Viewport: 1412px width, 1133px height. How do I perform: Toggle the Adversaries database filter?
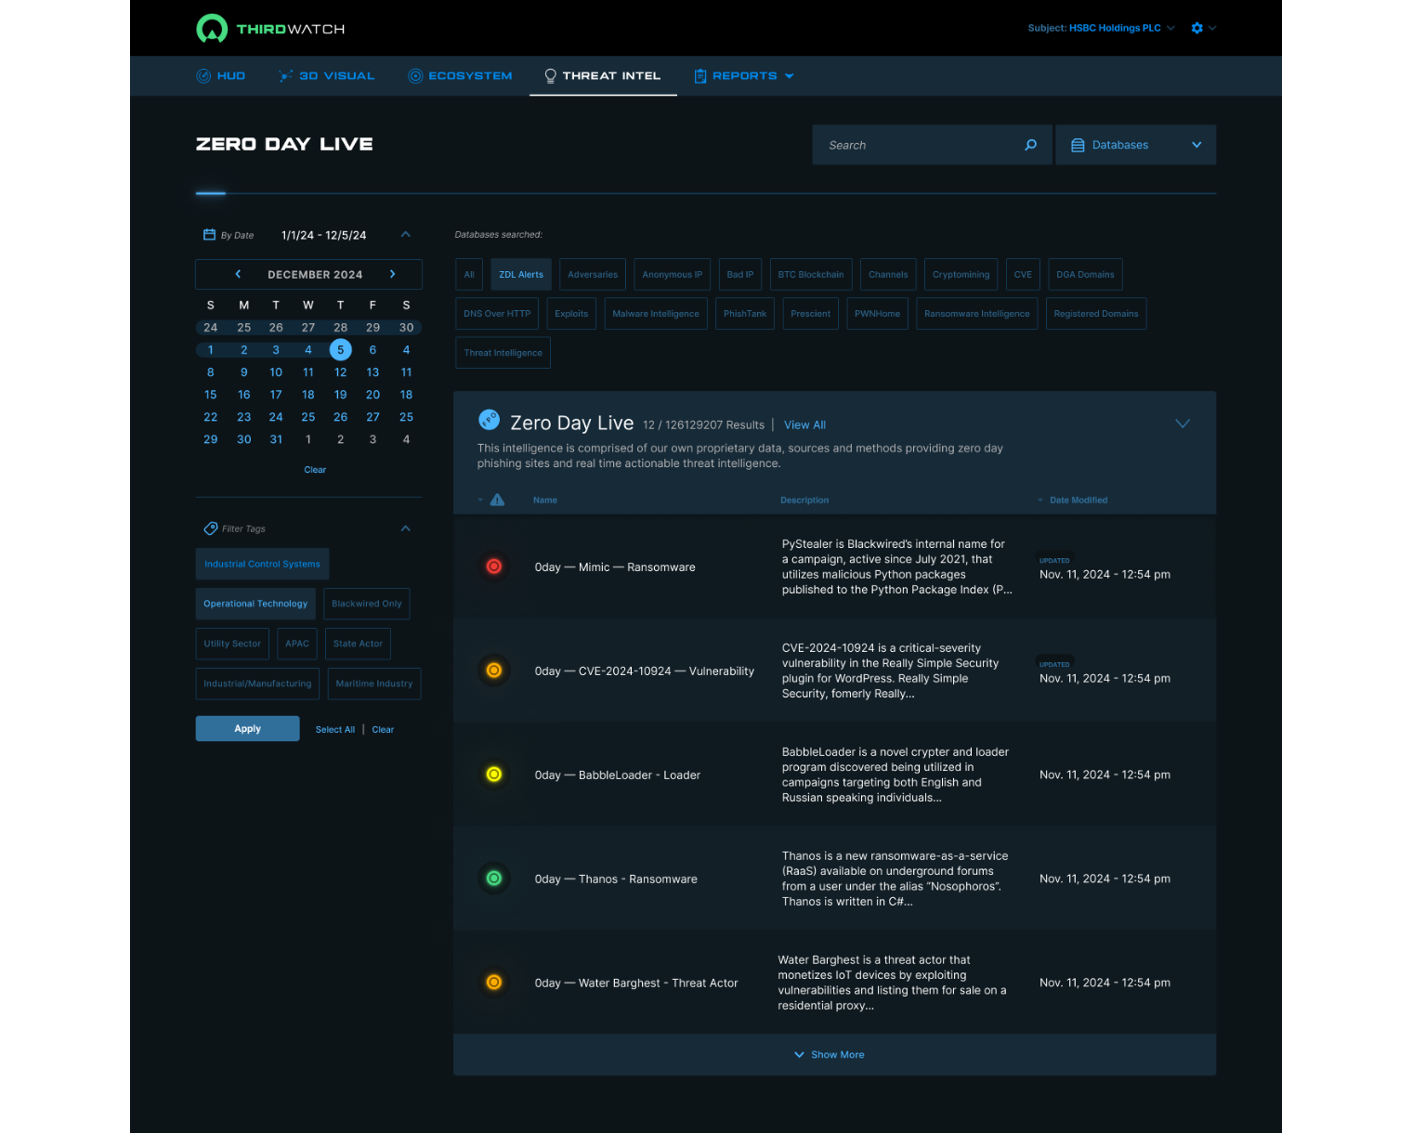[x=593, y=275]
